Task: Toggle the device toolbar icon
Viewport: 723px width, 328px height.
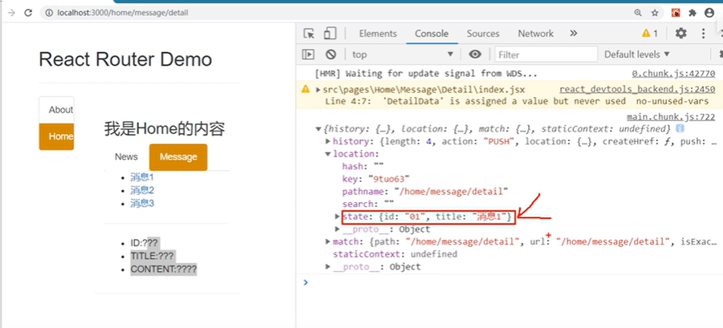Action: (x=330, y=34)
